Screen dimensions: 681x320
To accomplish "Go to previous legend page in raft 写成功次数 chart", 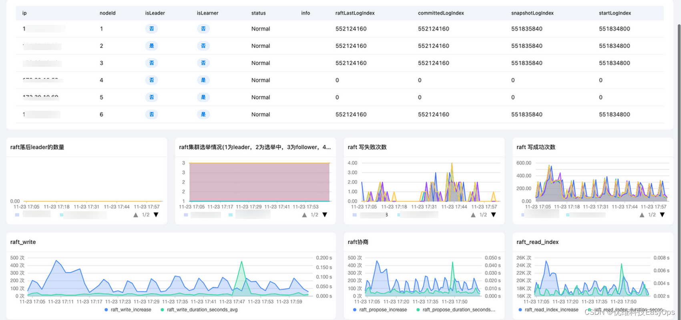I will point(642,215).
